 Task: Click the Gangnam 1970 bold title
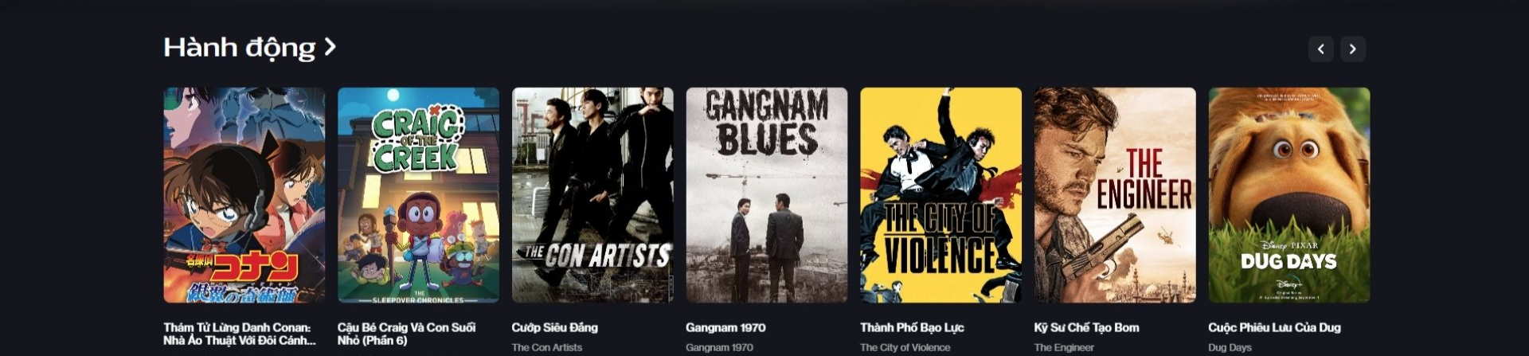[725, 327]
